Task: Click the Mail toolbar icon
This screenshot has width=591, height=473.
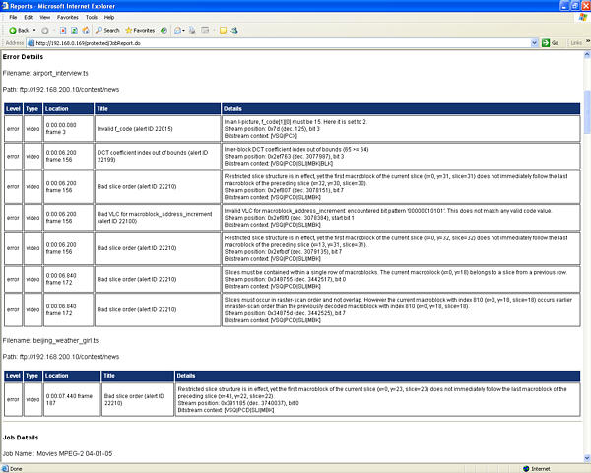Action: (180, 30)
